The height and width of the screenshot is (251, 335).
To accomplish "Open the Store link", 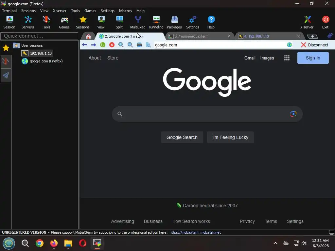I will tap(113, 58).
